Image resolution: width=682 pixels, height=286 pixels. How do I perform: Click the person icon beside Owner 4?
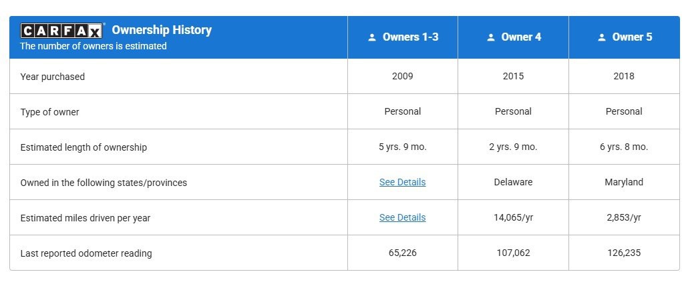coord(491,38)
